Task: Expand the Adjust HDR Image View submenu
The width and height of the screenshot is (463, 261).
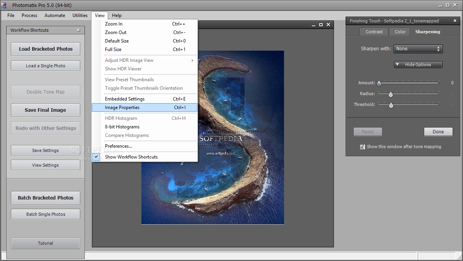Action: pos(145,60)
